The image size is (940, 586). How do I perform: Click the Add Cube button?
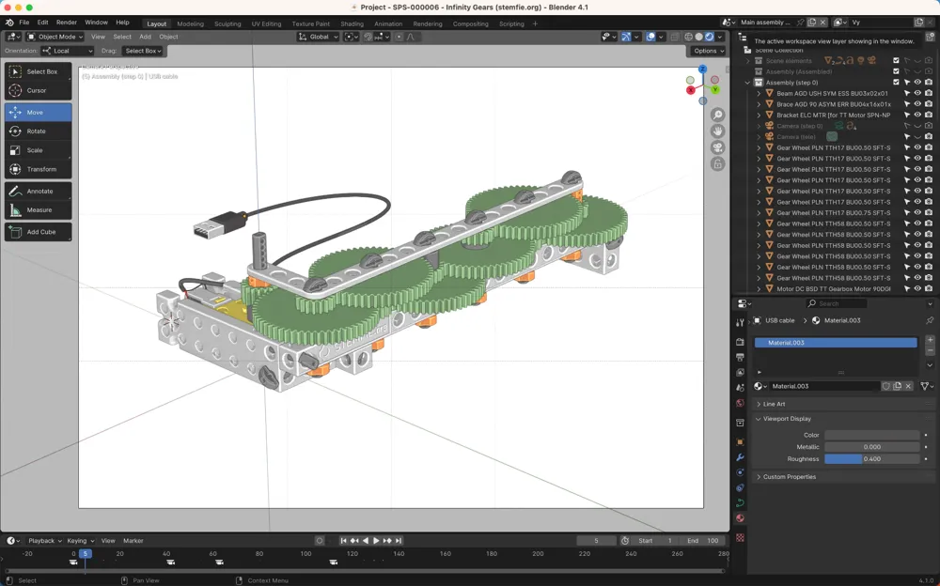[x=38, y=232]
